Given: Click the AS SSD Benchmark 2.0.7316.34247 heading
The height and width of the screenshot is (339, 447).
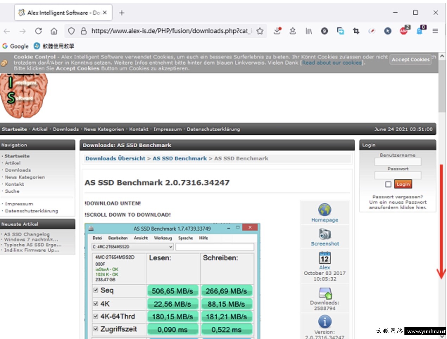Looking at the screenshot, I should click(157, 183).
